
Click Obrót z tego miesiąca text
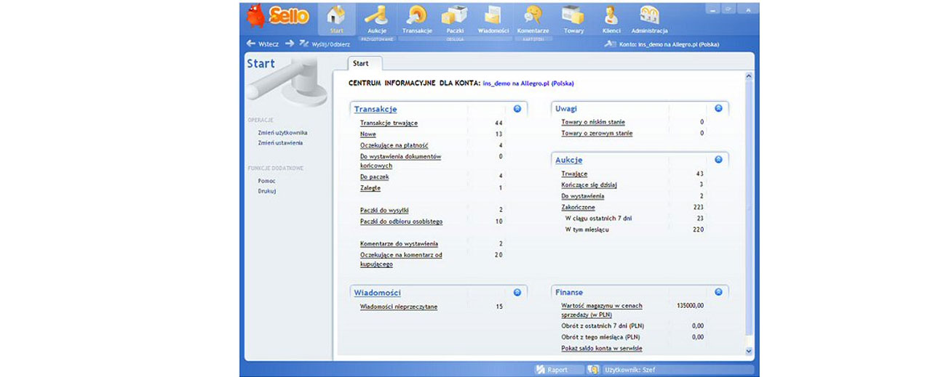point(600,337)
